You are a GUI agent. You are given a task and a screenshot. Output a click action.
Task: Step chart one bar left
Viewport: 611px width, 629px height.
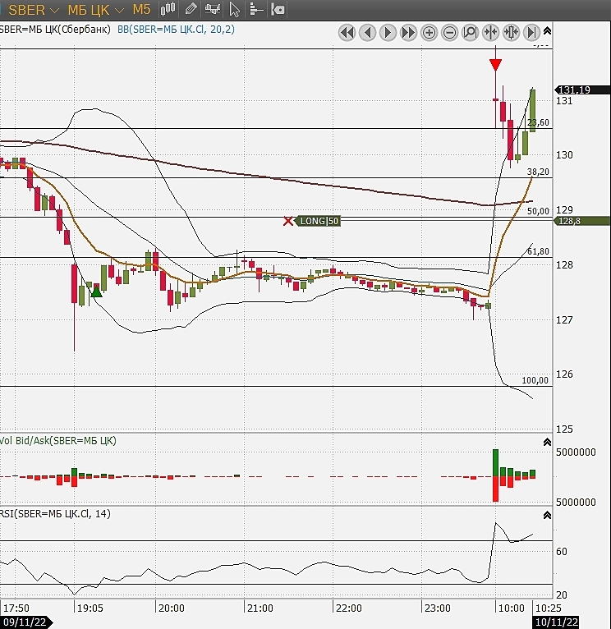367,33
